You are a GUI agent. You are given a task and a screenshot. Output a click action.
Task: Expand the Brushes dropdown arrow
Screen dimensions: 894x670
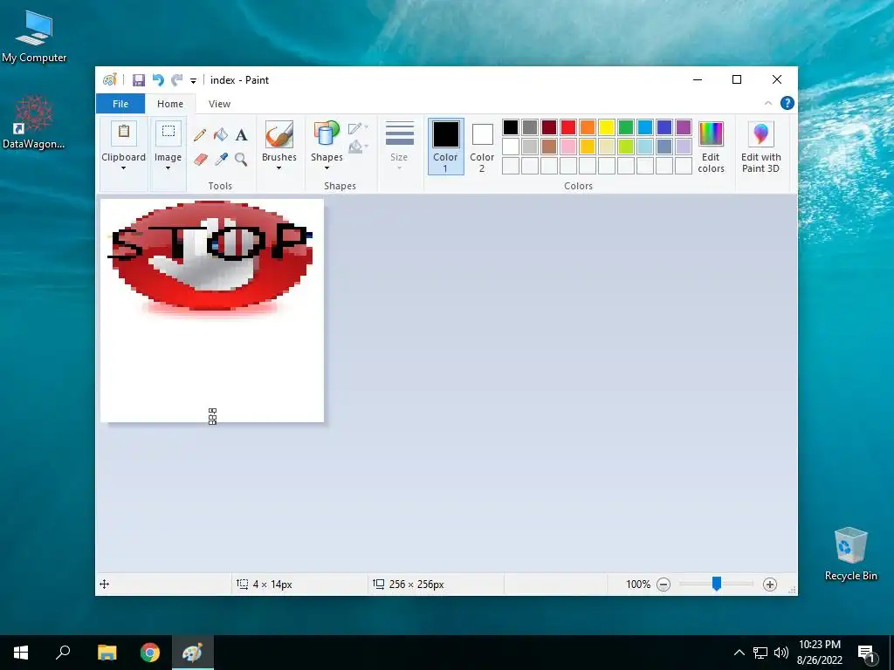pos(279,168)
